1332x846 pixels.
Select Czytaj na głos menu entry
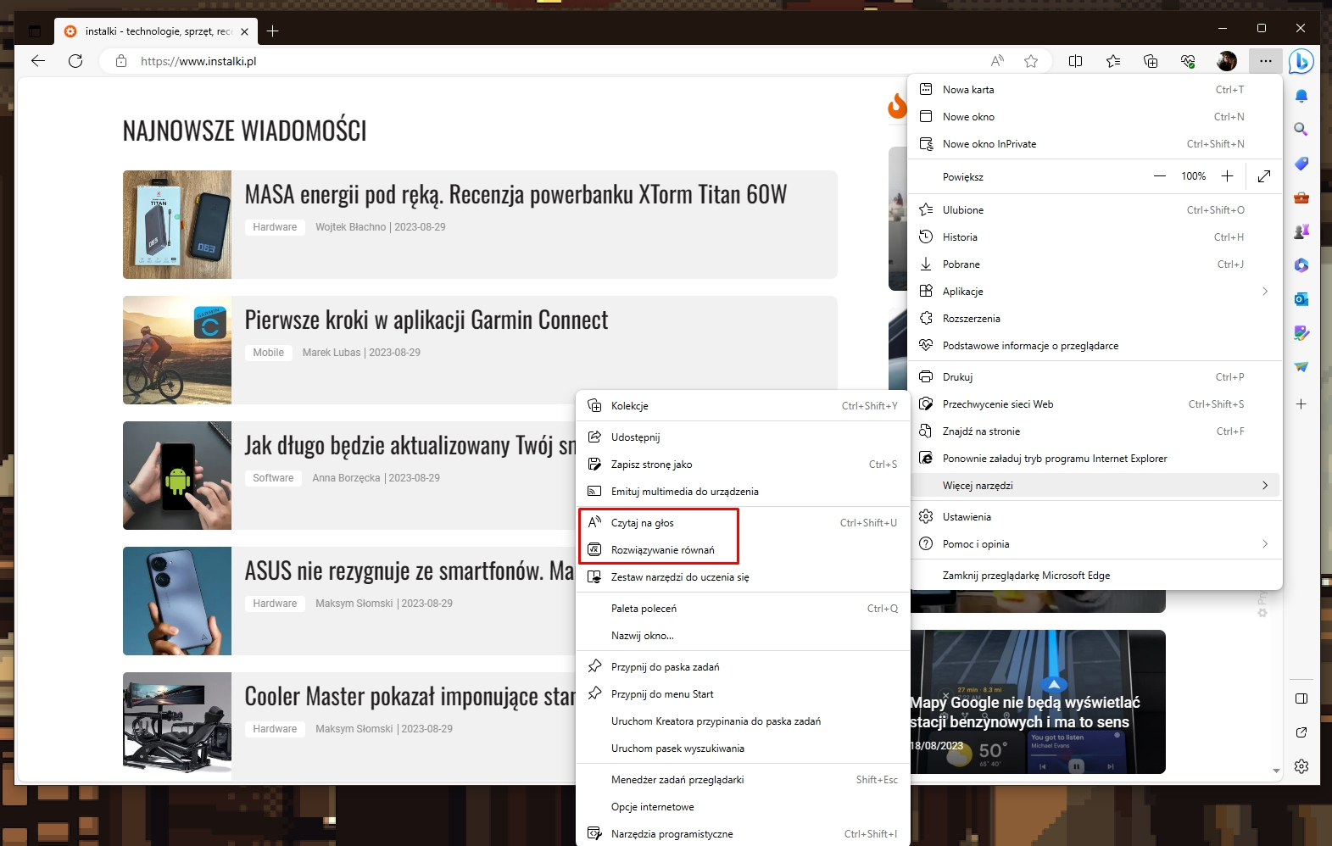pyautogui.click(x=643, y=523)
